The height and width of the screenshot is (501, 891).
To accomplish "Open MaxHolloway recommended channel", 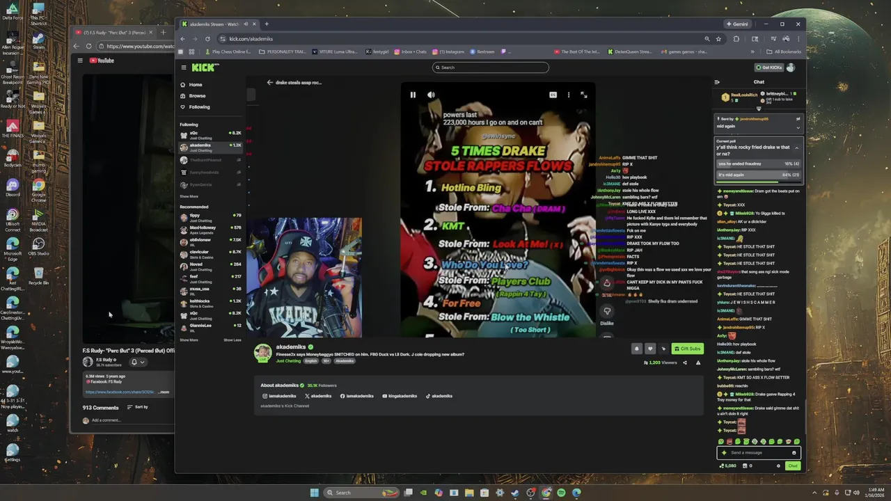I will (210, 230).
